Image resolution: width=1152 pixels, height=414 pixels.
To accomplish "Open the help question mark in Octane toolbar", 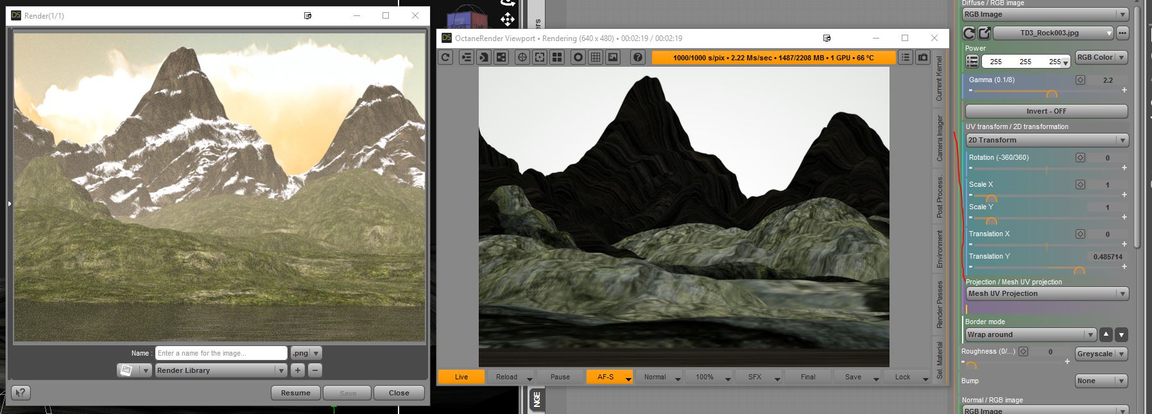I will point(637,57).
